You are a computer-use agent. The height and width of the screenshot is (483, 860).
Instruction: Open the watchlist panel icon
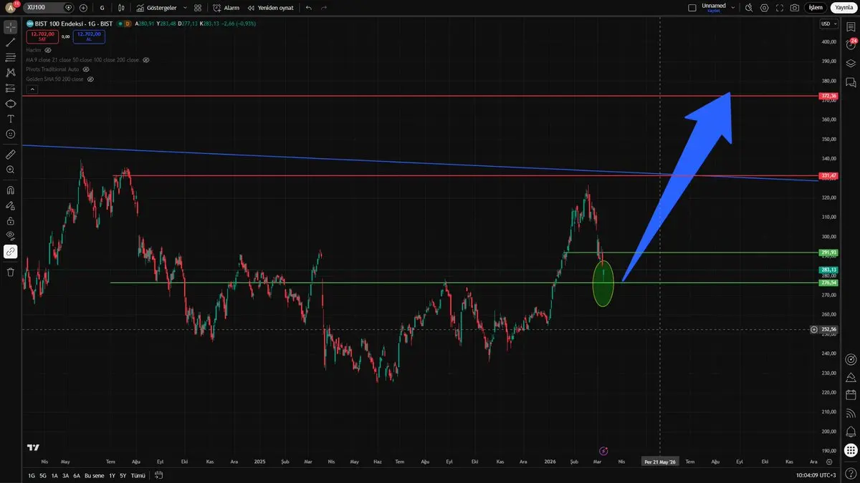coord(851,27)
